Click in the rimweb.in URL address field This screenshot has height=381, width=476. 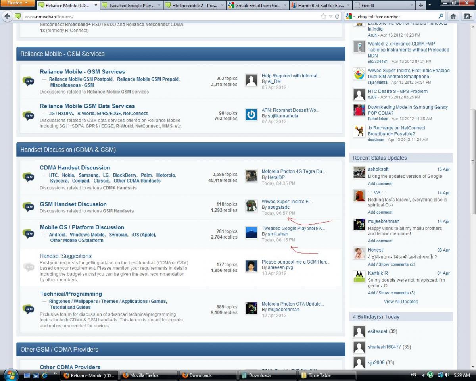coord(171,17)
